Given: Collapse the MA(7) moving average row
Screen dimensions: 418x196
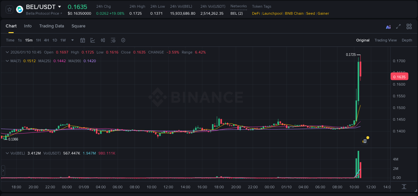Looking at the screenshot, I should click(x=7, y=61).
